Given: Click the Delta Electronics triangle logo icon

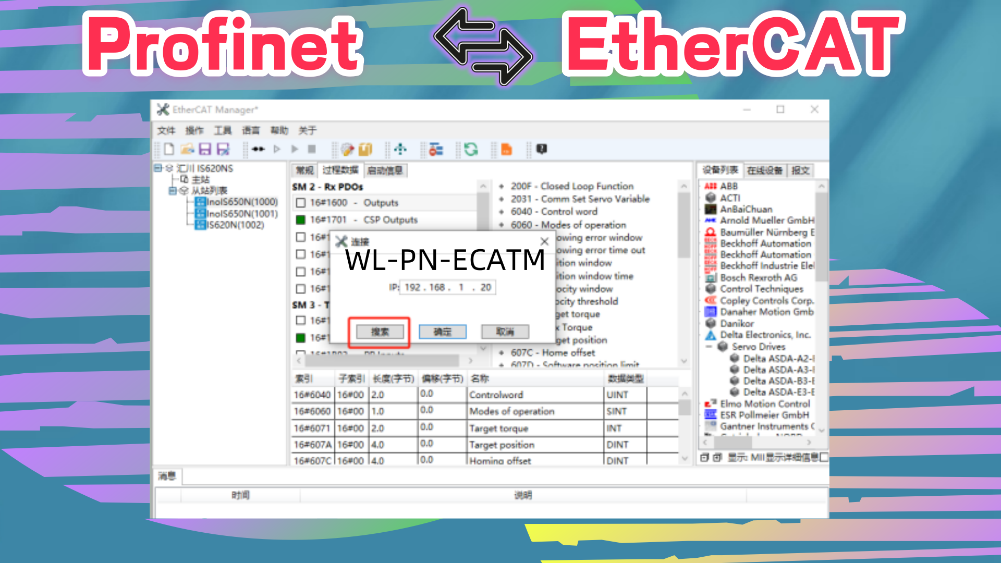Looking at the screenshot, I should (710, 335).
